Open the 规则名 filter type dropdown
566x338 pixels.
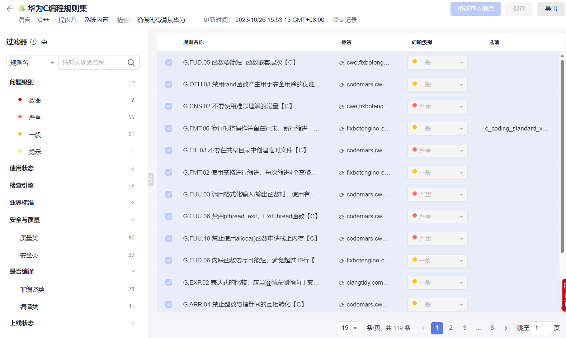pos(32,62)
